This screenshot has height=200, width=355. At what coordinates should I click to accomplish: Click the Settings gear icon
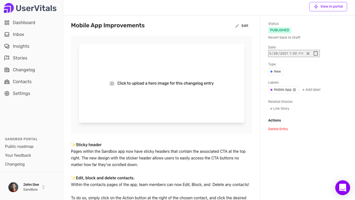[7, 94]
